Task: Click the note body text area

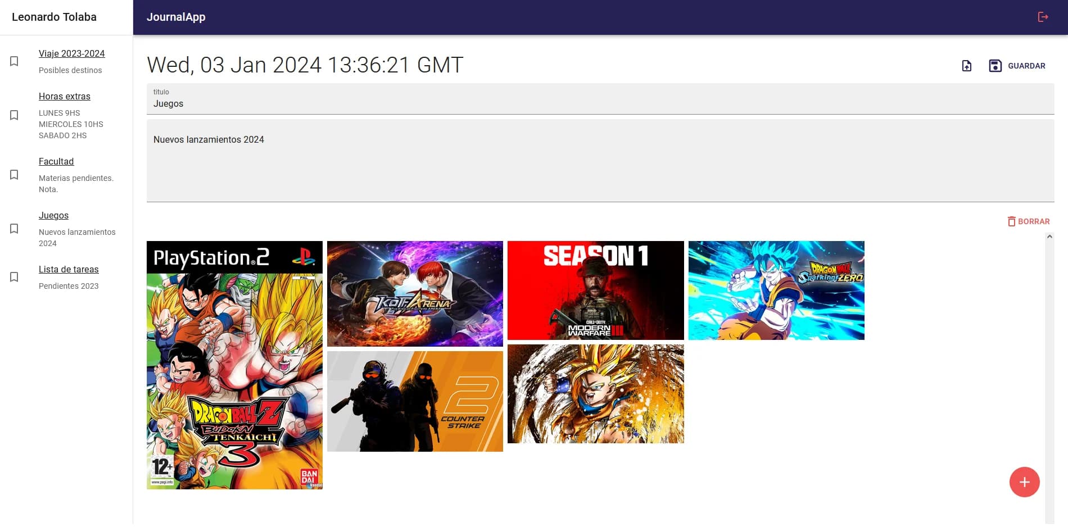Action: [x=600, y=161]
